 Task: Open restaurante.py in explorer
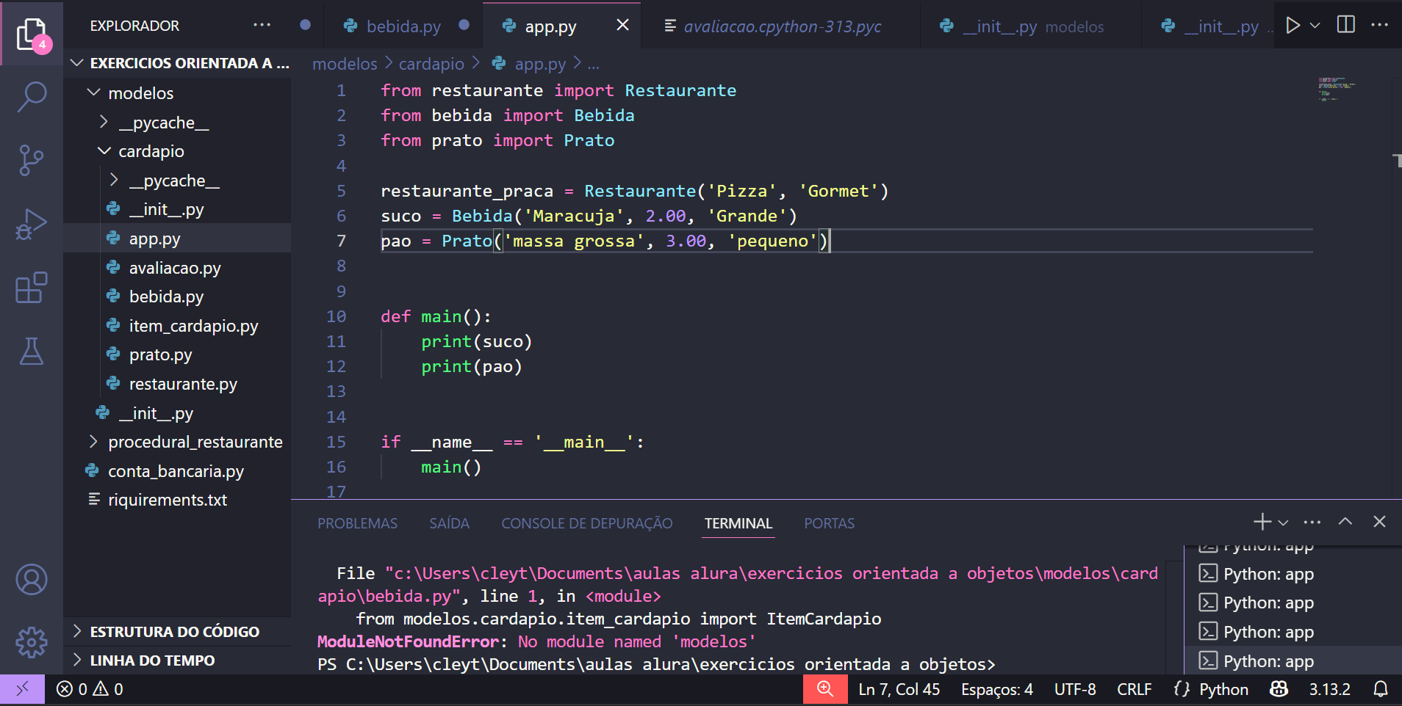[x=177, y=384]
